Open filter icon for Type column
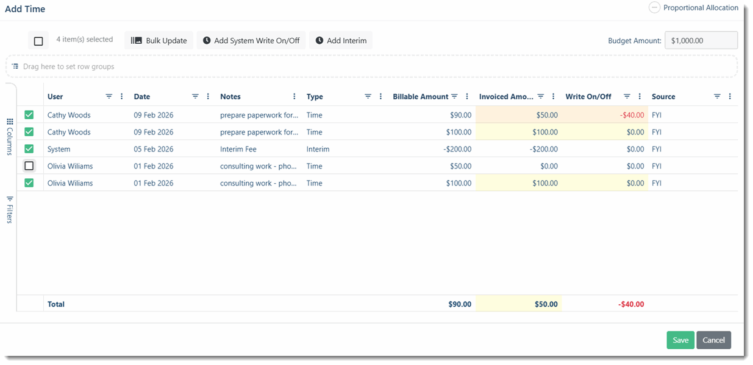This screenshot has width=753, height=365. coord(368,97)
